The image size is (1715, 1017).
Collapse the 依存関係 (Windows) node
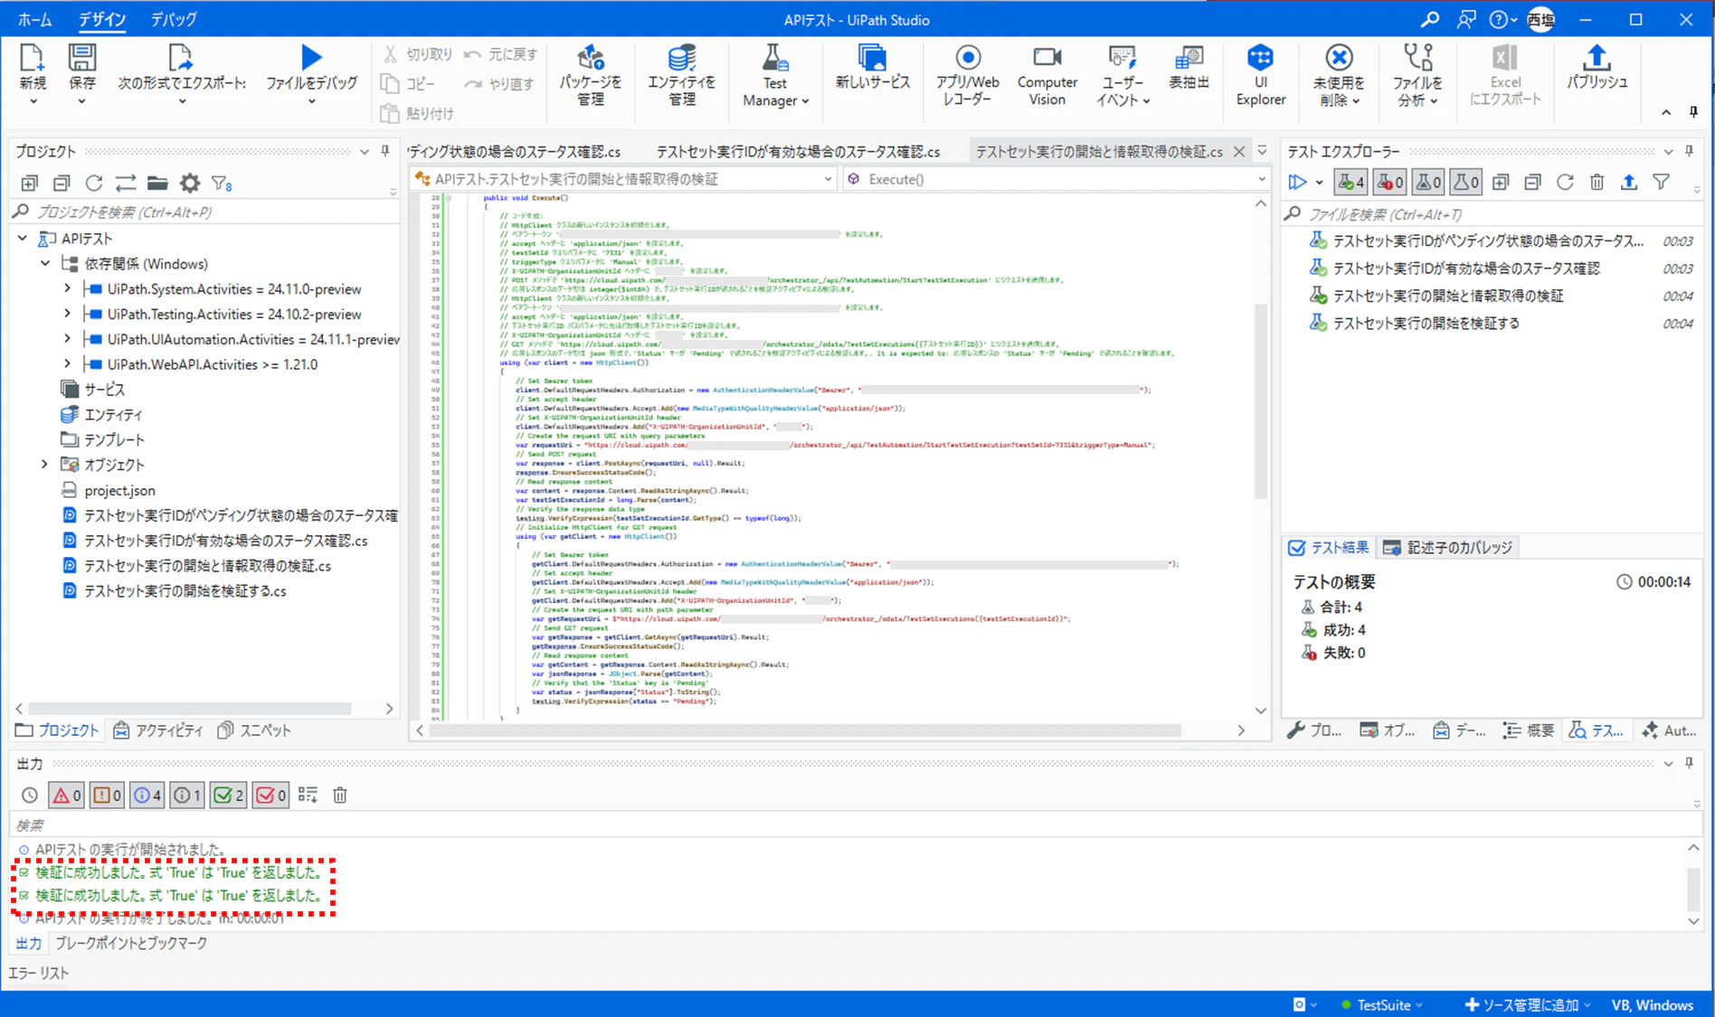click(45, 264)
